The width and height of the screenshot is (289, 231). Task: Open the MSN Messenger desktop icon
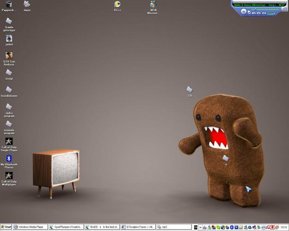tap(153, 5)
